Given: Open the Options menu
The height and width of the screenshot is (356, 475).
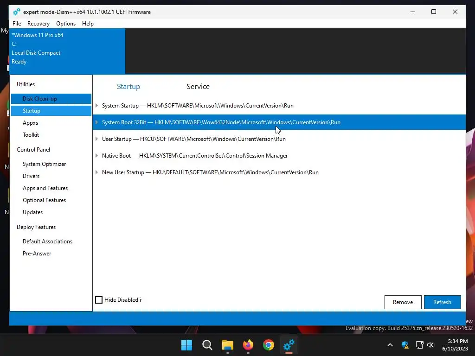Looking at the screenshot, I should pos(66,24).
